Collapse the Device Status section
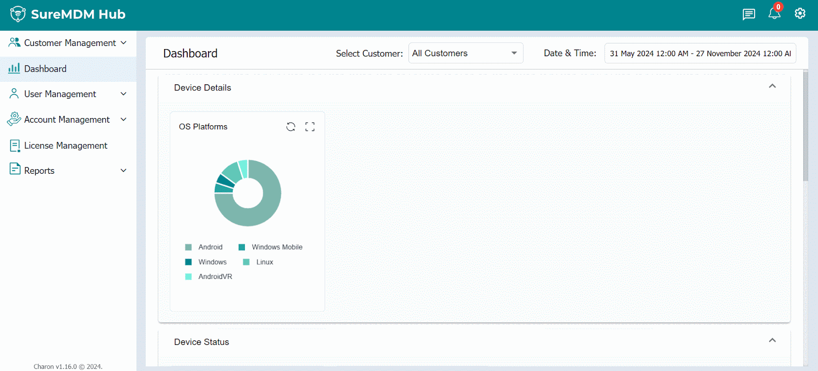This screenshot has width=818, height=371. coord(772,340)
